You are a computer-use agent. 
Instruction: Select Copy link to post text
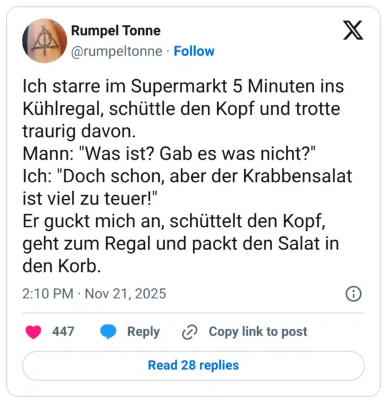coord(258,332)
